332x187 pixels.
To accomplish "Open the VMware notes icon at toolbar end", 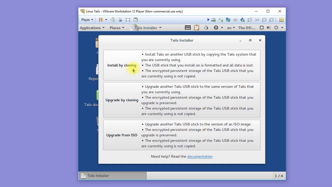I will click(x=281, y=20).
